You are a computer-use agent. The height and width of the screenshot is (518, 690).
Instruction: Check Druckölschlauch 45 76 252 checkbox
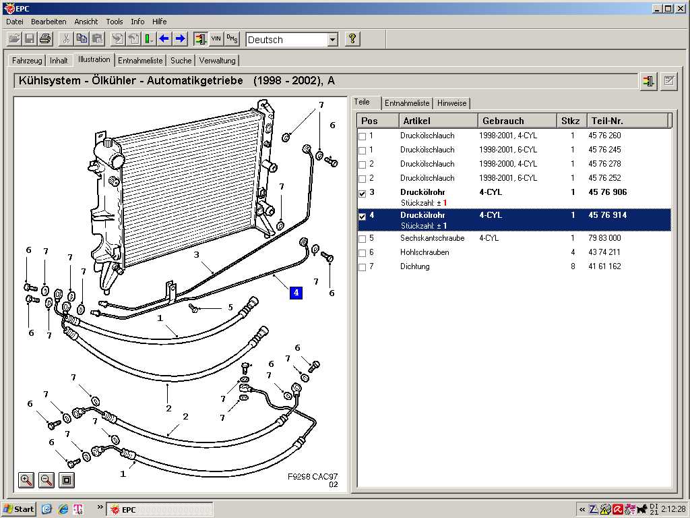tap(362, 179)
